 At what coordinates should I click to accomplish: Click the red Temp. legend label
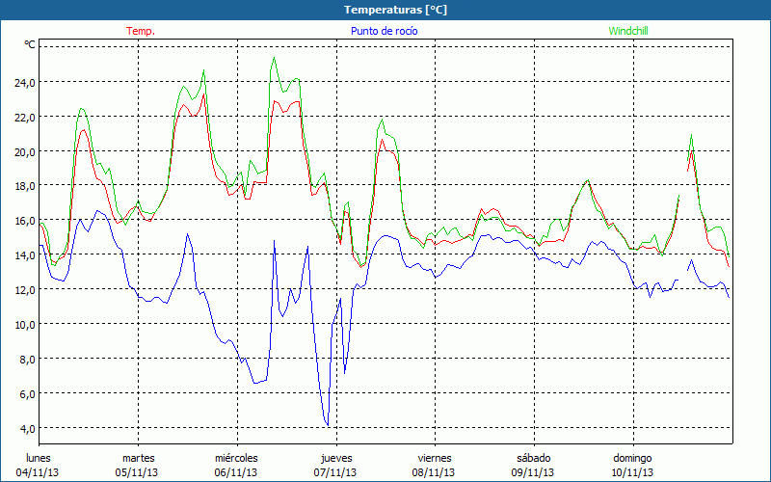click(140, 31)
